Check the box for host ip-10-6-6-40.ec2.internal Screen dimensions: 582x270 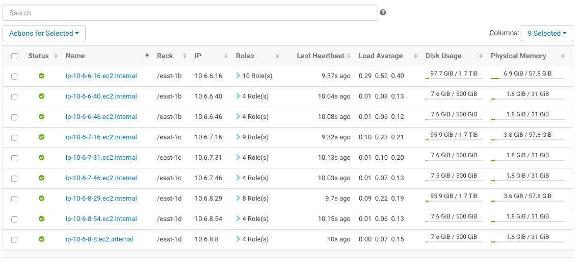click(14, 97)
